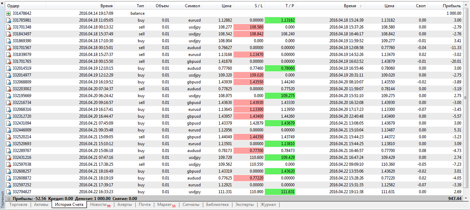The image size is (470, 210).
Task: Click the buy icon of order 331869390
Action: click(x=9, y=41)
